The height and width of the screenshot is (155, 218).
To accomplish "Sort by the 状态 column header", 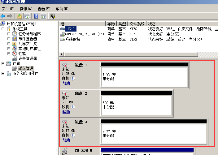I will pyautogui.click(x=182, y=24).
